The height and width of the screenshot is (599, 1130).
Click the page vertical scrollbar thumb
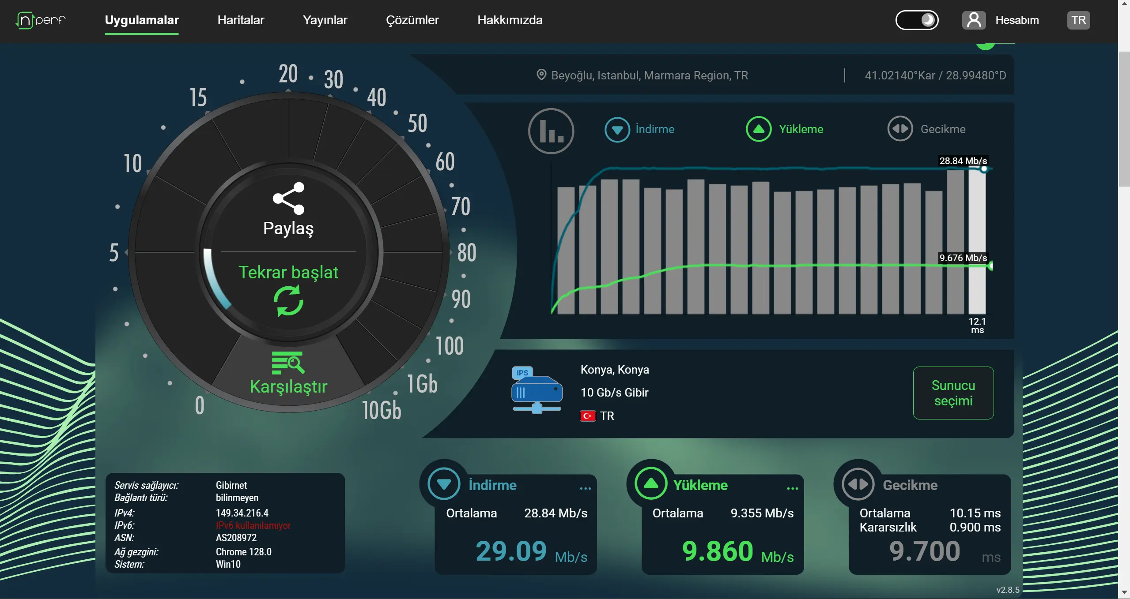tap(1124, 119)
